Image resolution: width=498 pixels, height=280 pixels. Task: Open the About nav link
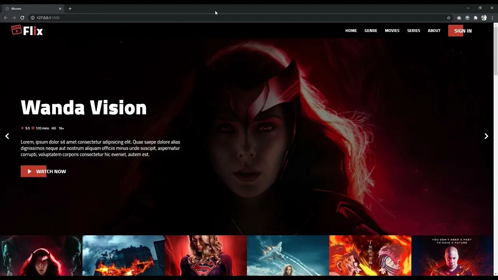[434, 31]
